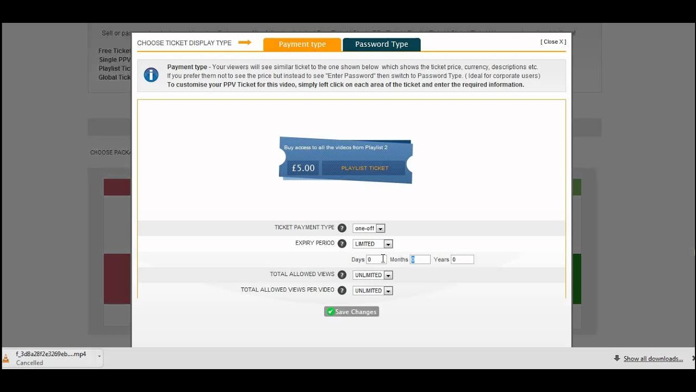Click the PLAYLIST TICKET label on ticket

[x=364, y=168]
